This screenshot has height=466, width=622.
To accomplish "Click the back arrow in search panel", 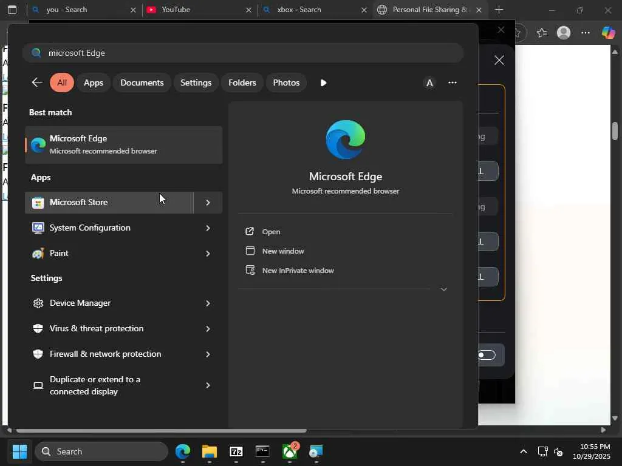I will tap(37, 83).
